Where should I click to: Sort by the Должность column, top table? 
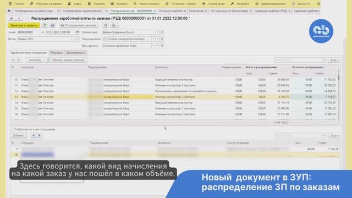pyautogui.click(x=162, y=67)
